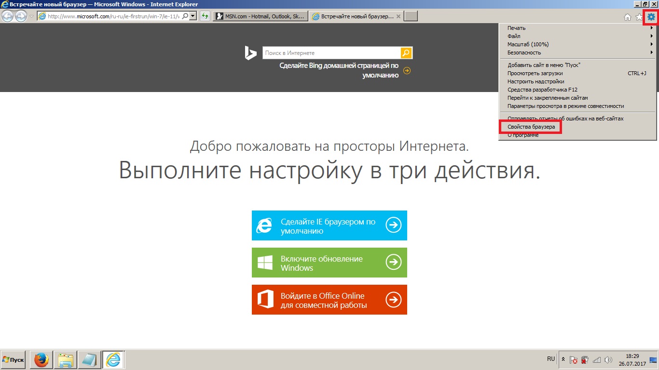This screenshot has width=659, height=370.
Task: Focus the Поиск в Интернете search box
Action: pyautogui.click(x=331, y=53)
